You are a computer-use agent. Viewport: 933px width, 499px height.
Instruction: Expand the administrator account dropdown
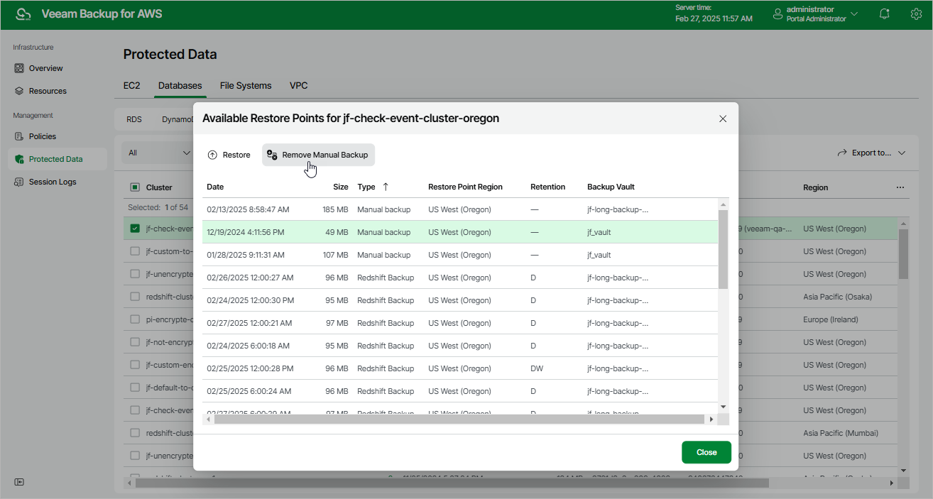(854, 14)
